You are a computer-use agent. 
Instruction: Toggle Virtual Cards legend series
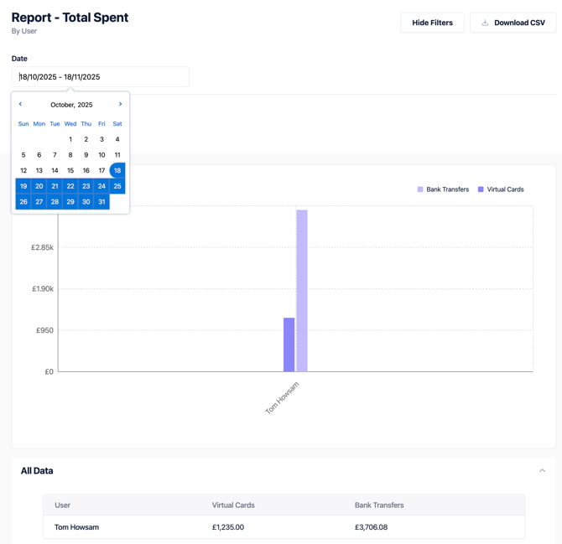click(x=500, y=189)
